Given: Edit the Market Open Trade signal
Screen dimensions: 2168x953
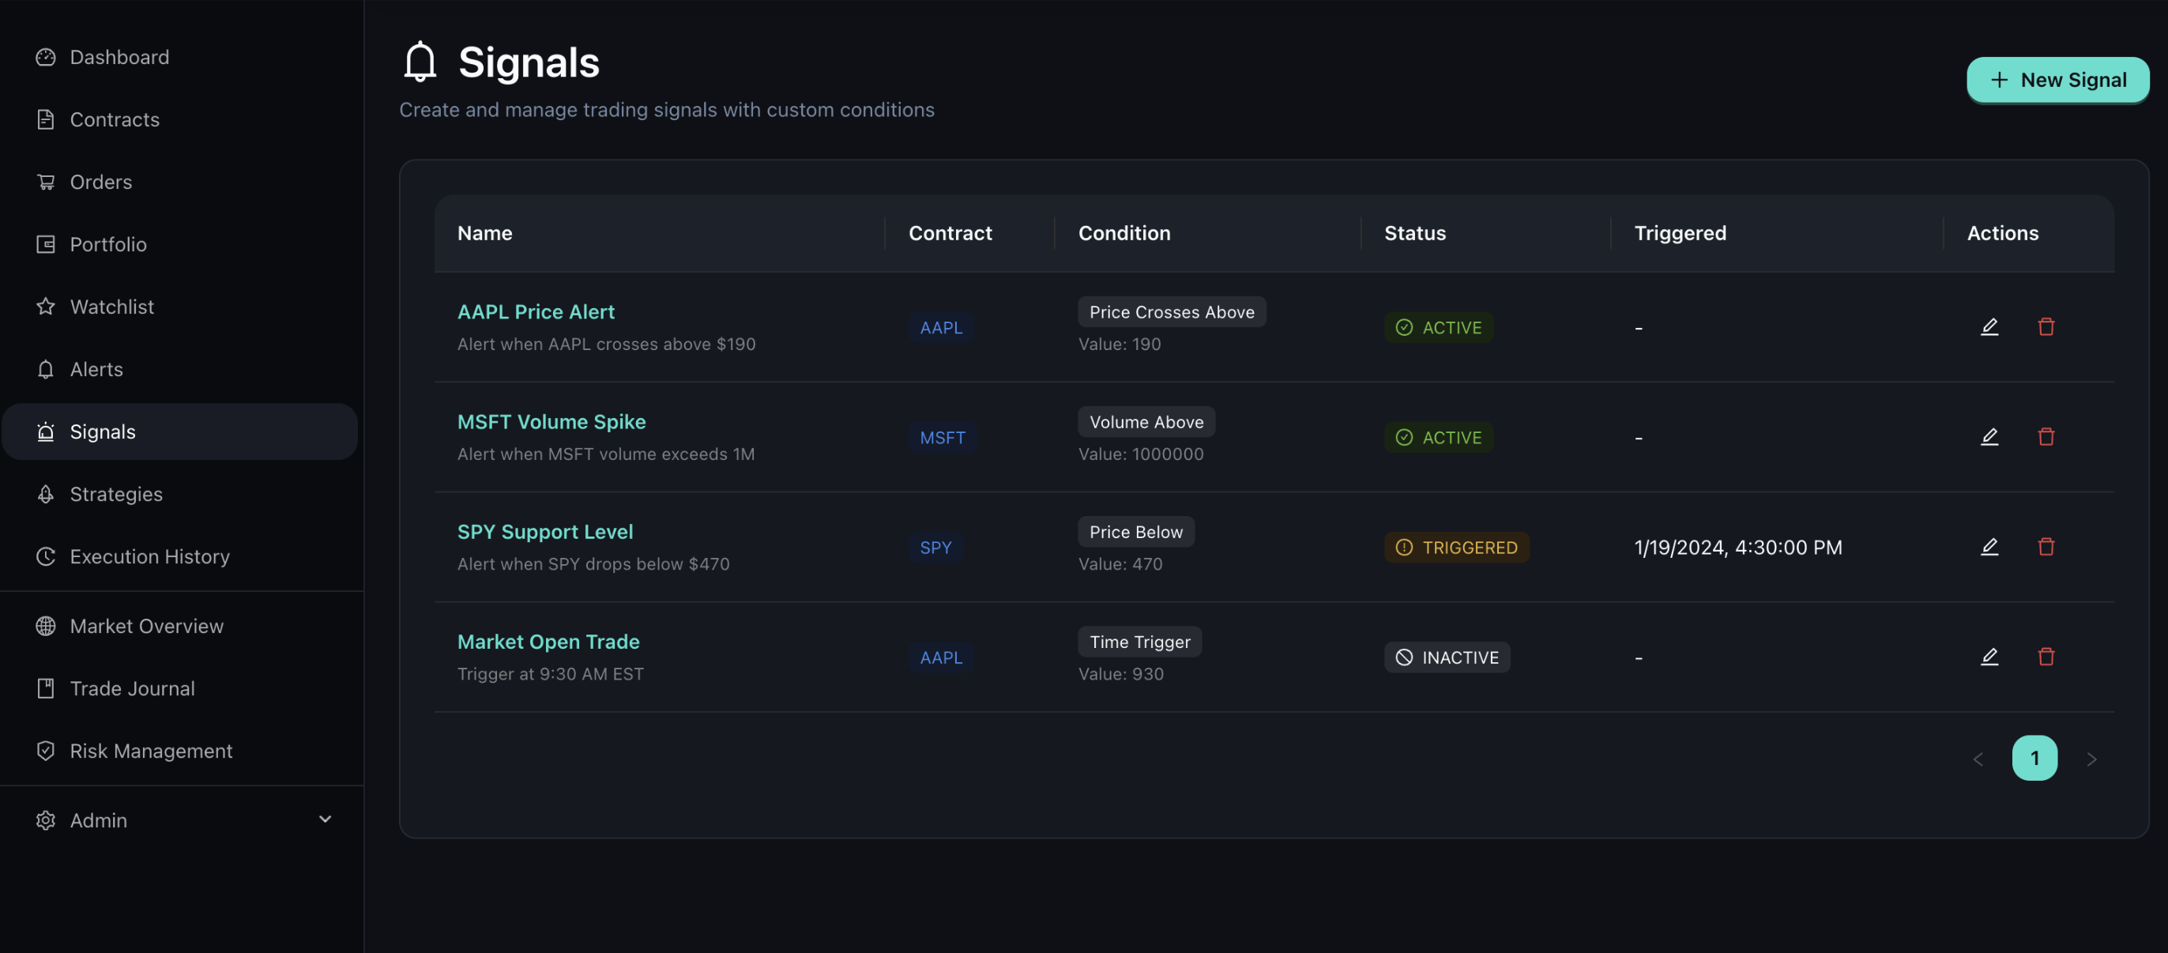Looking at the screenshot, I should (1989, 657).
